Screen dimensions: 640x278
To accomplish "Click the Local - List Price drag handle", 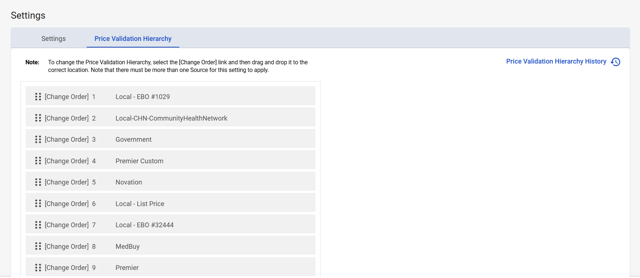I will 38,203.
